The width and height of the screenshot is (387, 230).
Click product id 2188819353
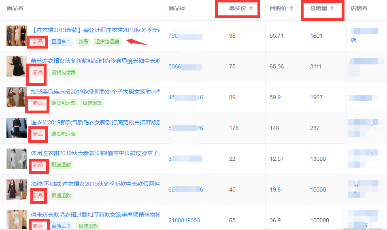click(x=184, y=220)
